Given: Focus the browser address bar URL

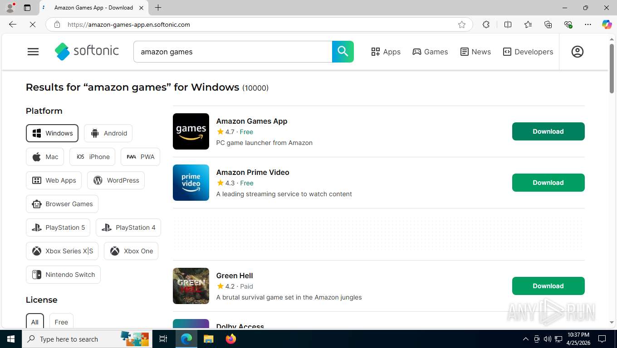Looking at the screenshot, I should click(259, 24).
